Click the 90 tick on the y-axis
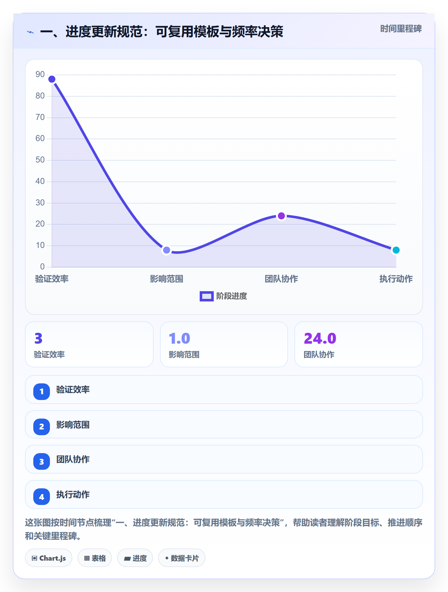 click(40, 75)
